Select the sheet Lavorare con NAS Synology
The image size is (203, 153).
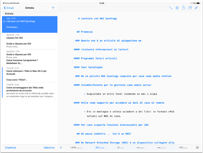[x=30, y=24]
